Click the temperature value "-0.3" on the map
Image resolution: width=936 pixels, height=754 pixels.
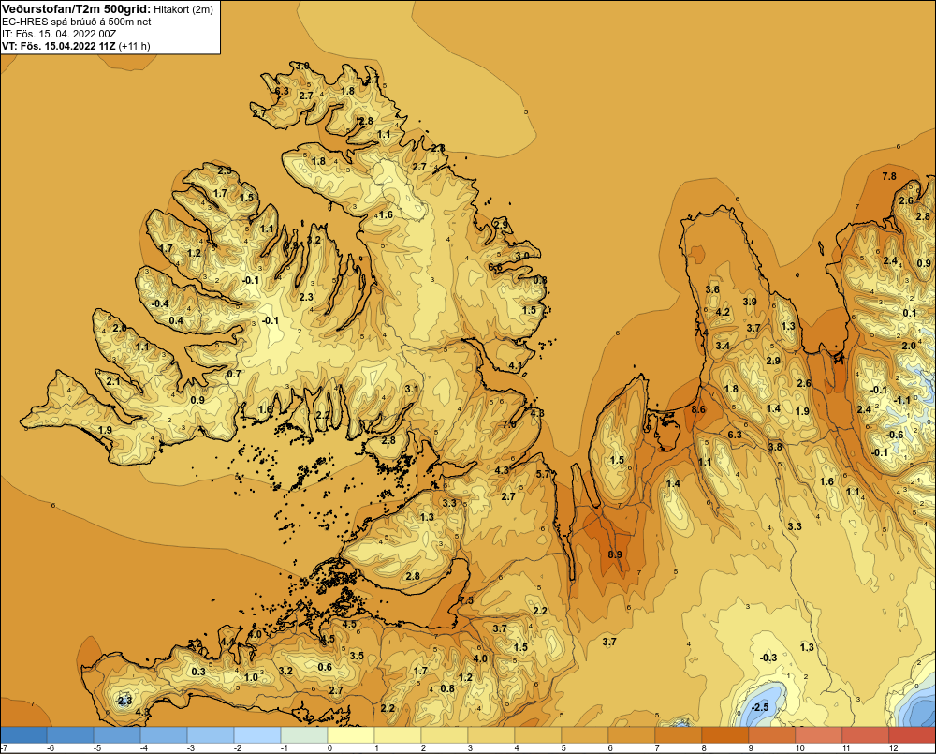[768, 658]
